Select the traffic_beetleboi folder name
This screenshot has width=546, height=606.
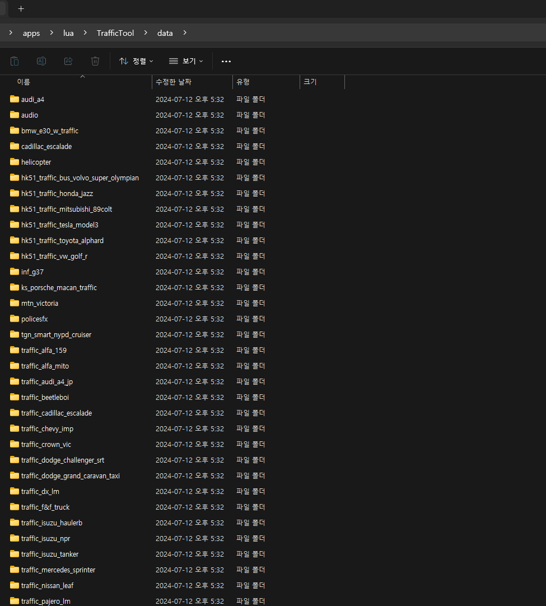point(45,397)
